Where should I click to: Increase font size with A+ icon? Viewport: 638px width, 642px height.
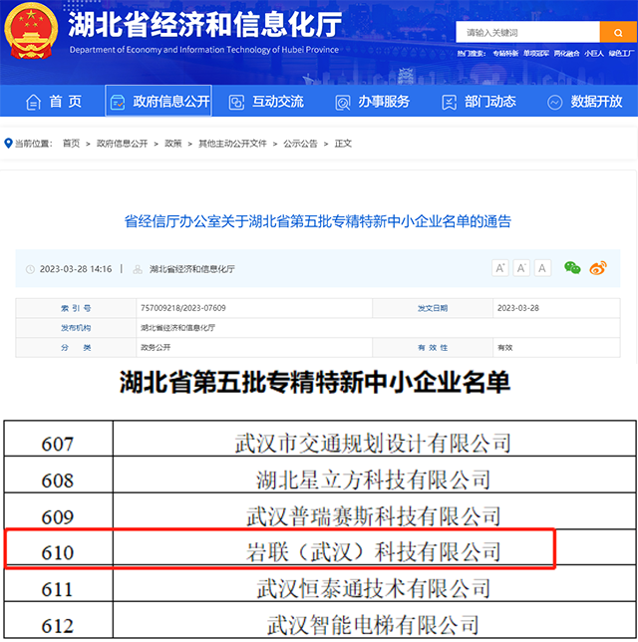coord(500,268)
